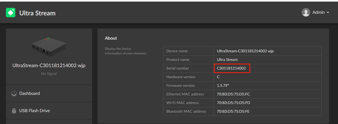Select the device name value in table

click(x=245, y=51)
